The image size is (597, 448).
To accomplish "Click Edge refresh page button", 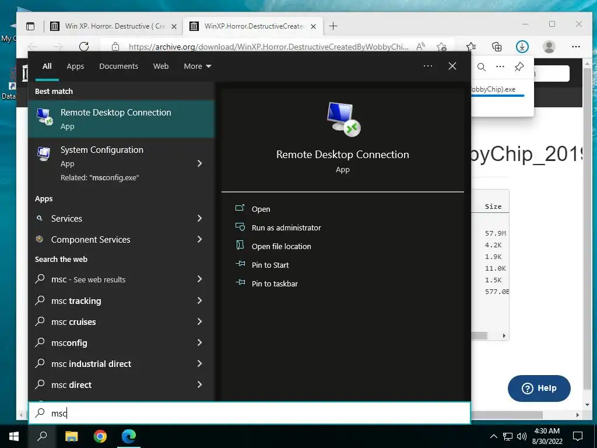I will pos(84,47).
